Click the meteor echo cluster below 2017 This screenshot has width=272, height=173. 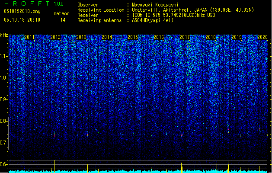182,135
